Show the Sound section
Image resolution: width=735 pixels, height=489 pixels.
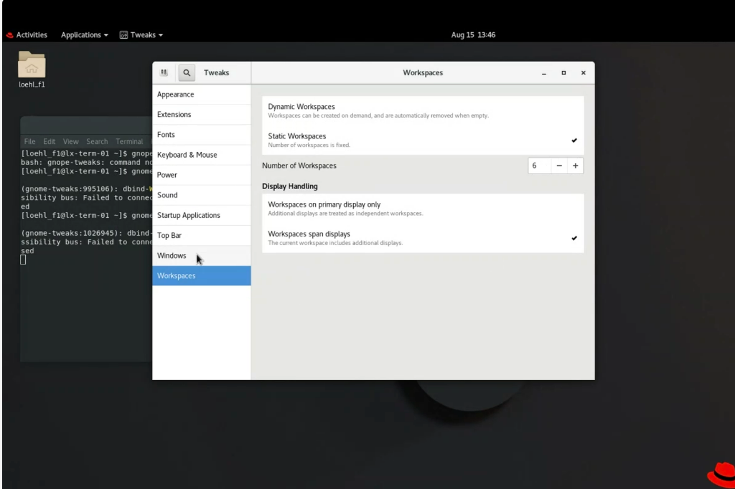click(x=202, y=195)
